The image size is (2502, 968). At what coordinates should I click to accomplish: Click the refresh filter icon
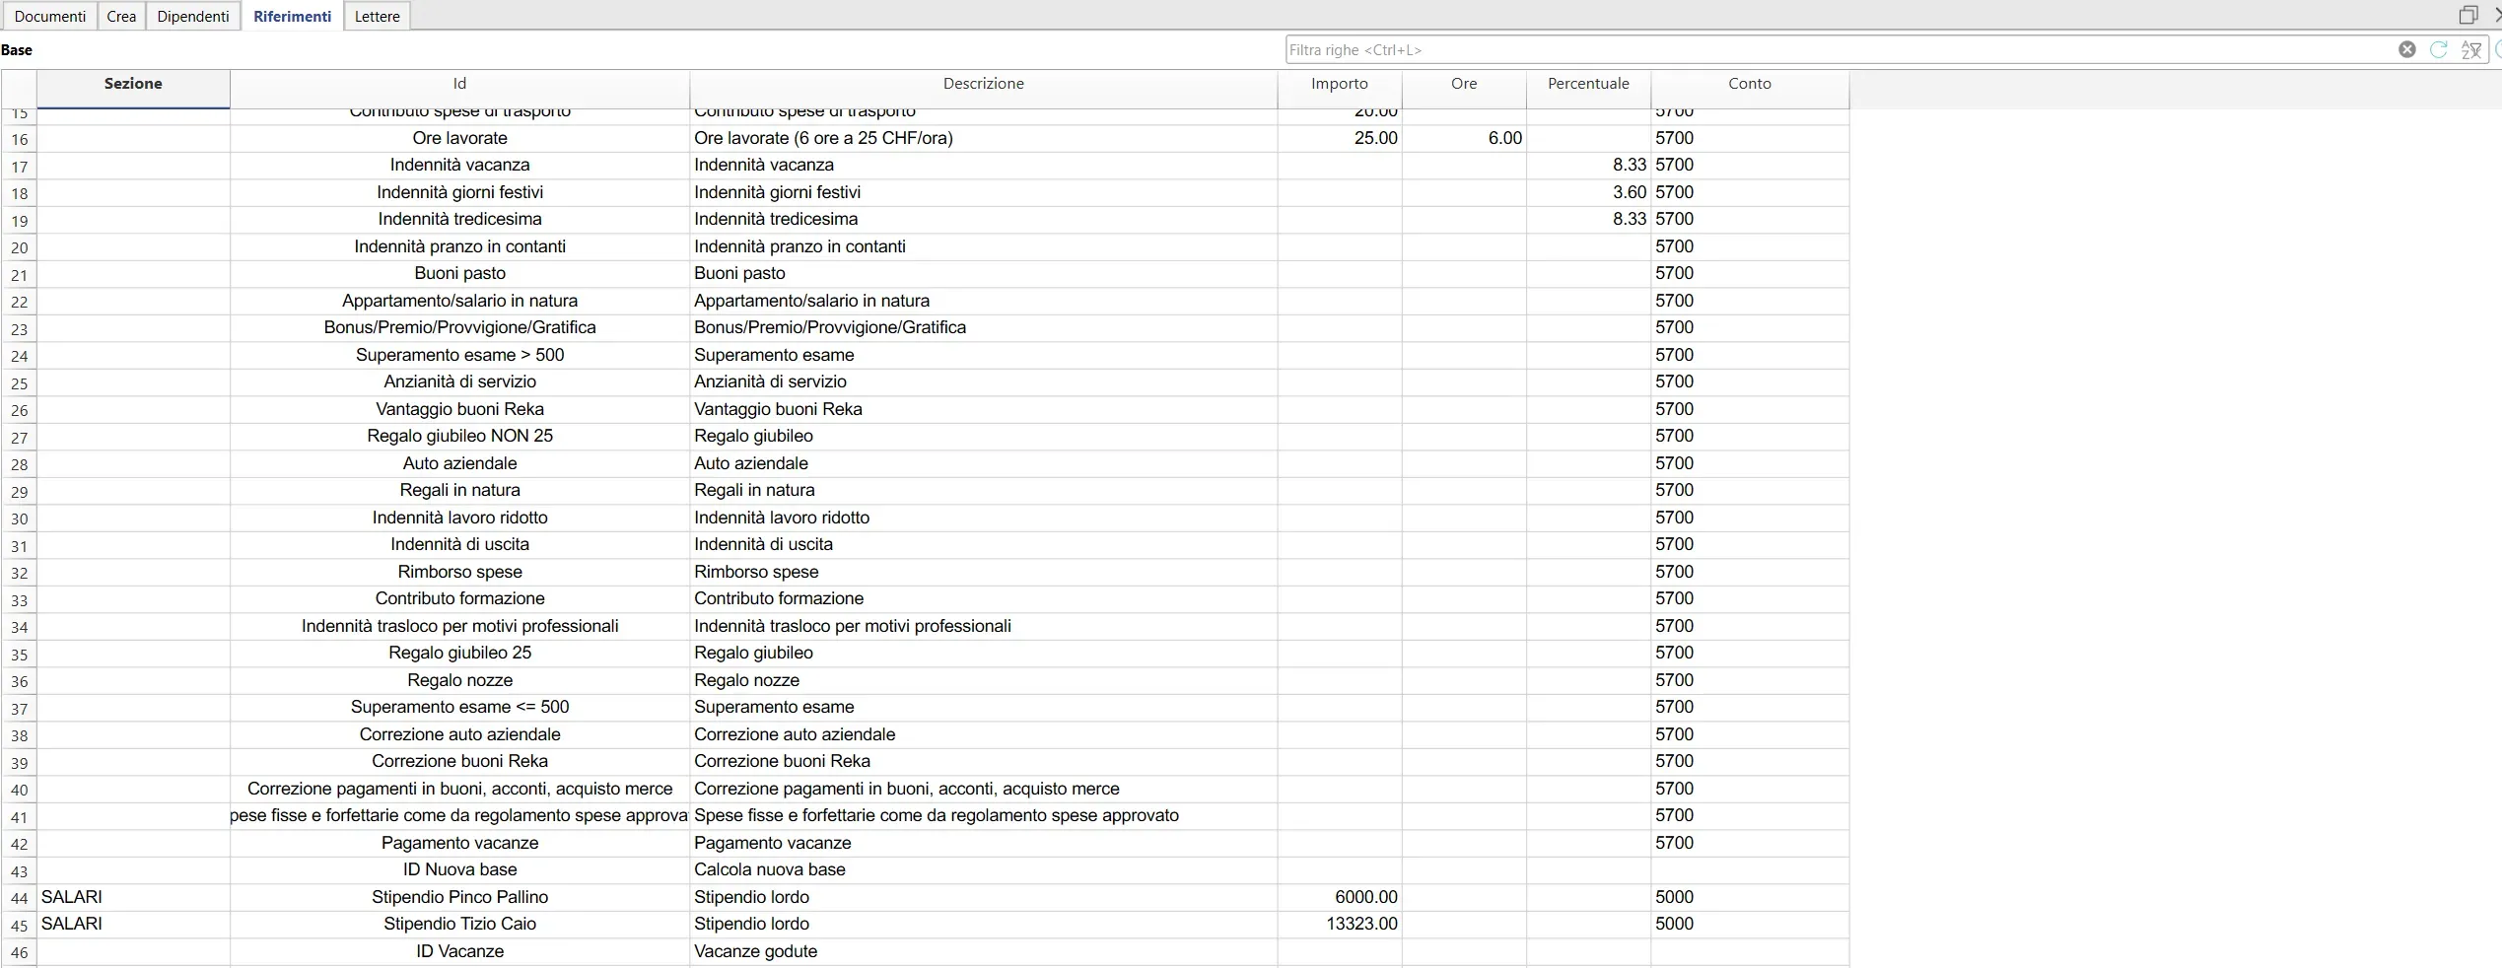(2438, 49)
